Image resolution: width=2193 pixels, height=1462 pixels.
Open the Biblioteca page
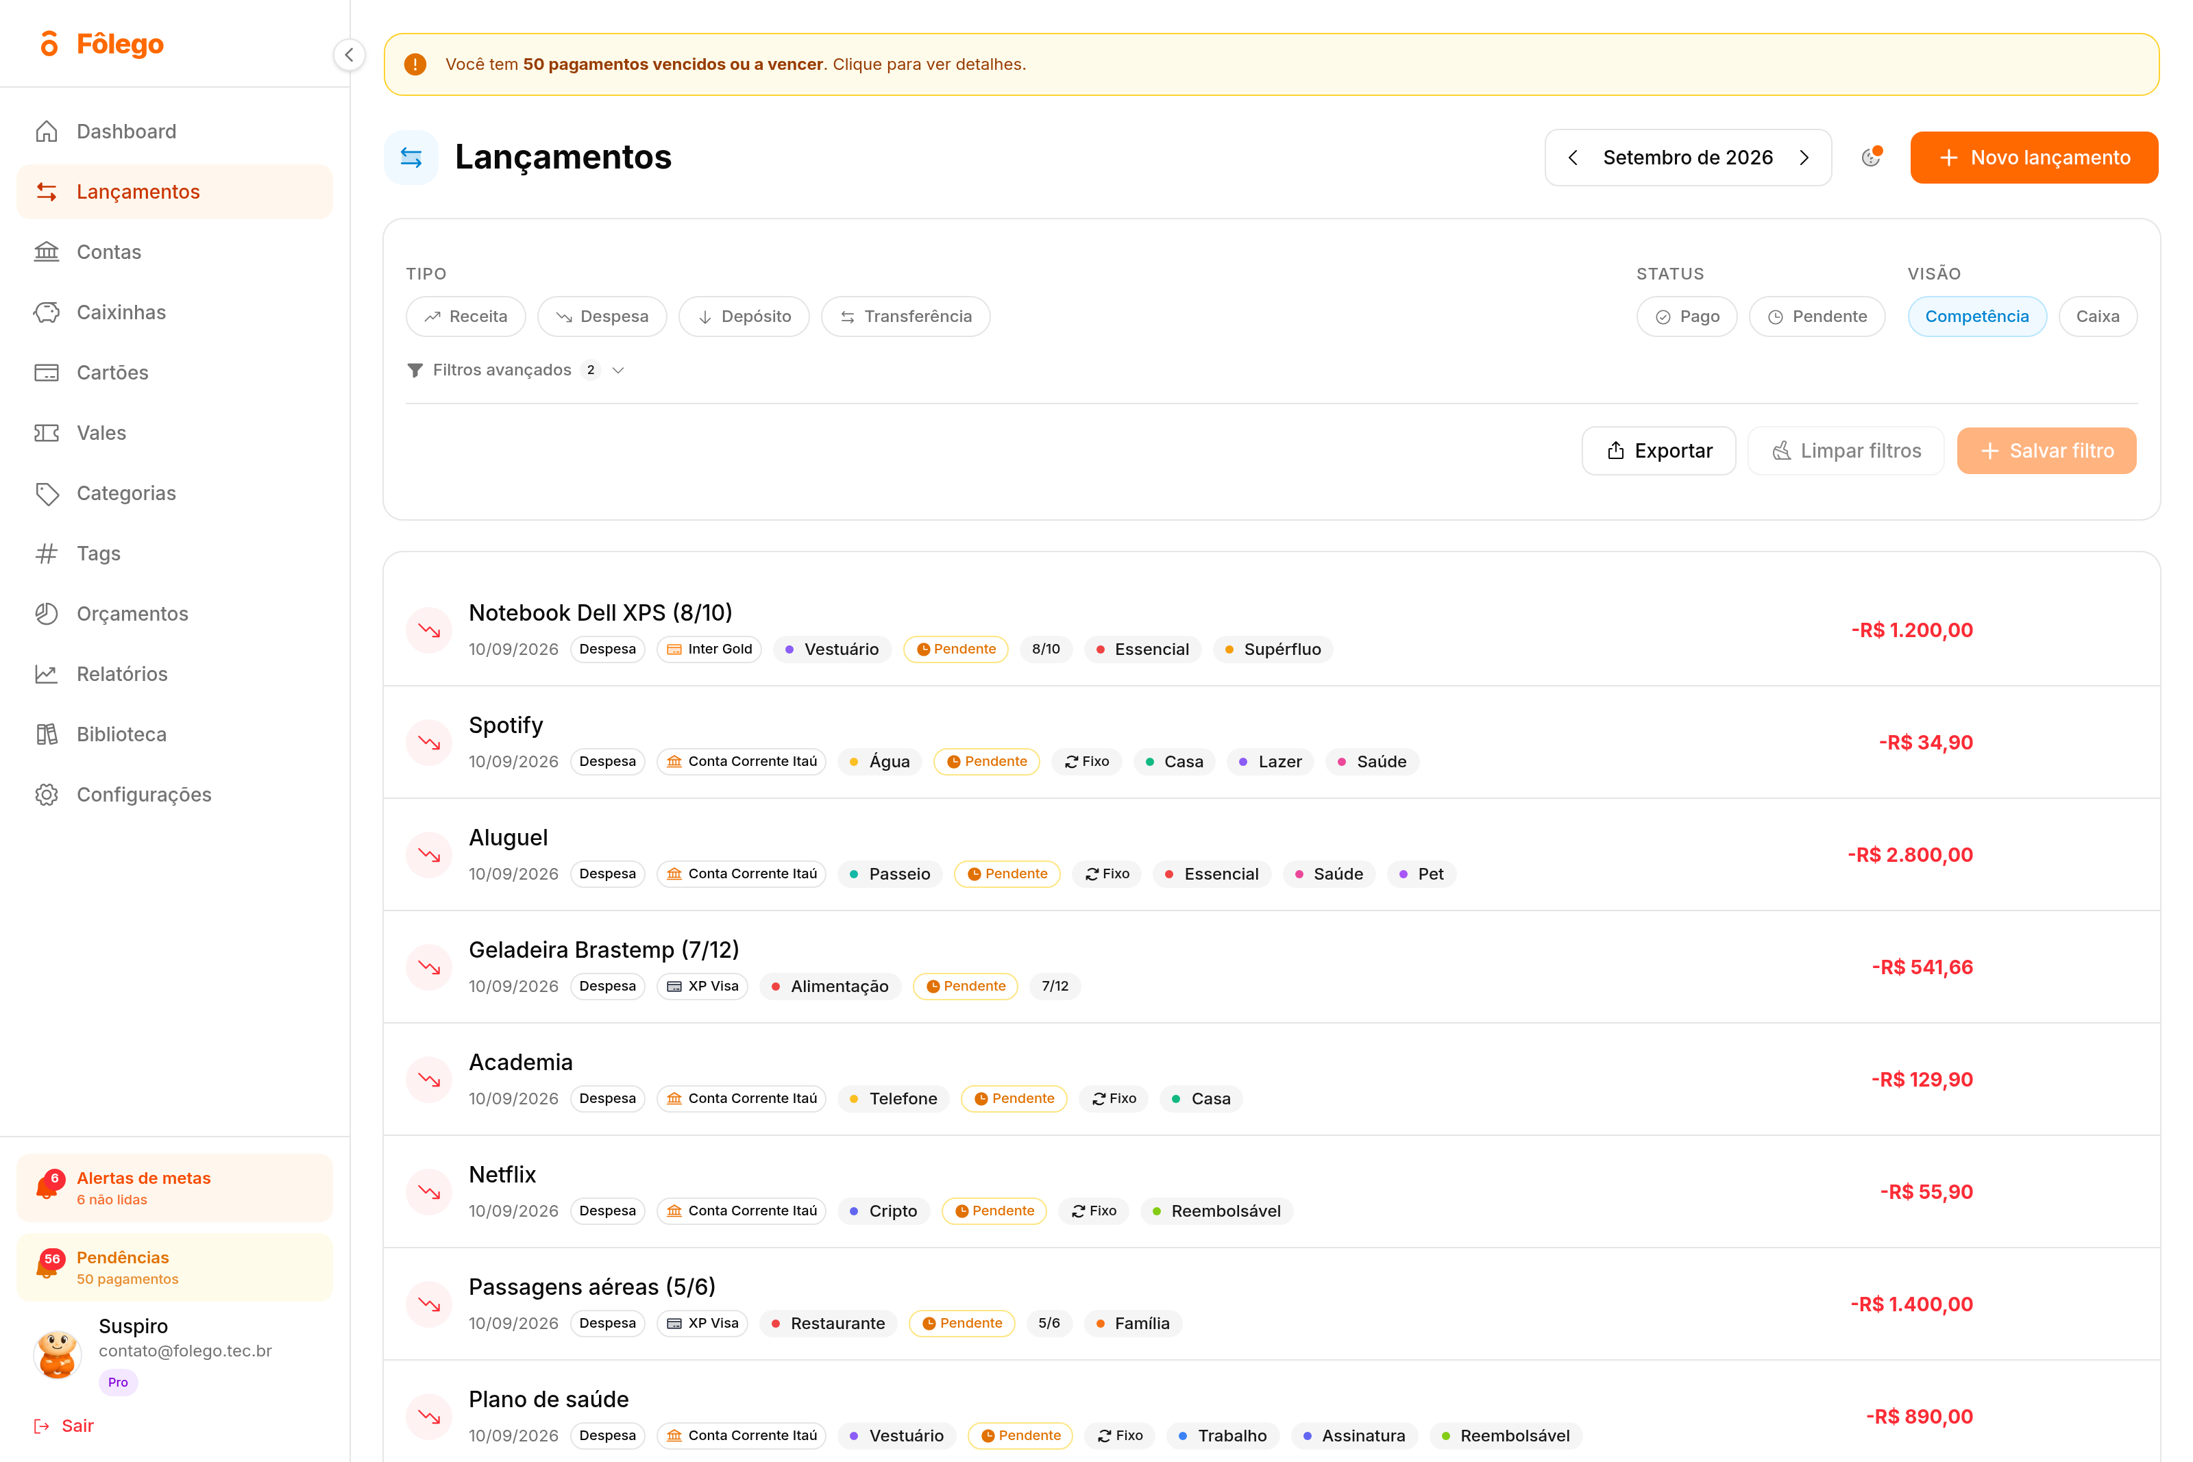point(174,734)
